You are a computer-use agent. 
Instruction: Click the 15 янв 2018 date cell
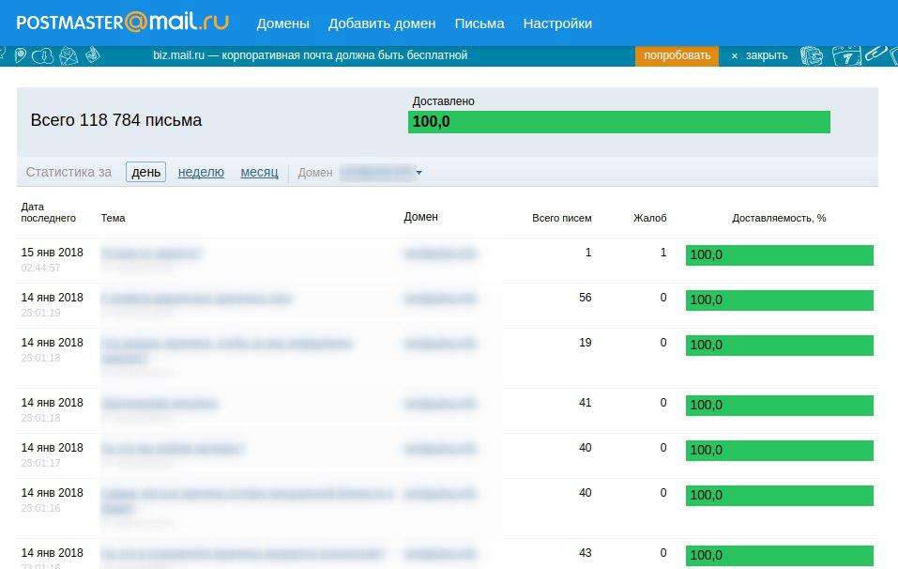[x=53, y=253]
